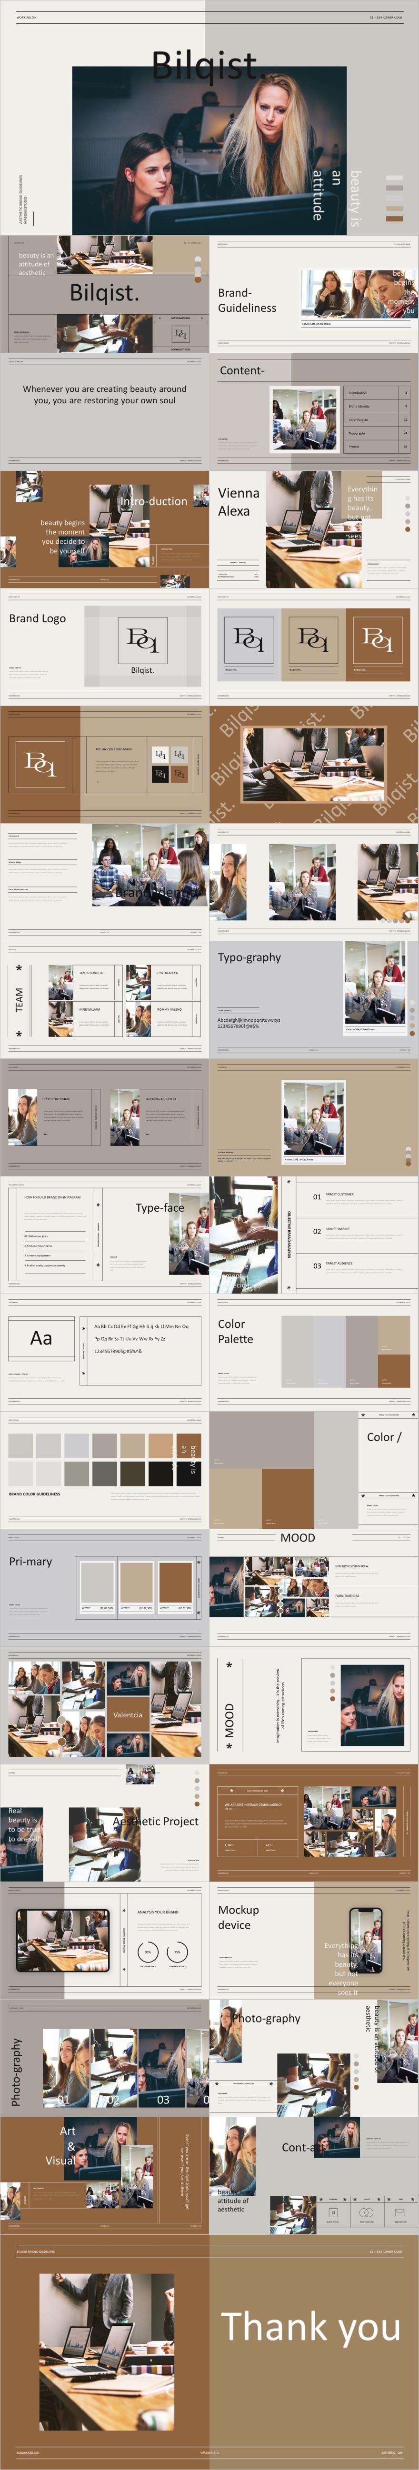419x2470 pixels.
Task: Pick the beige block on the Color Palette slide
Action: click(x=394, y=1334)
